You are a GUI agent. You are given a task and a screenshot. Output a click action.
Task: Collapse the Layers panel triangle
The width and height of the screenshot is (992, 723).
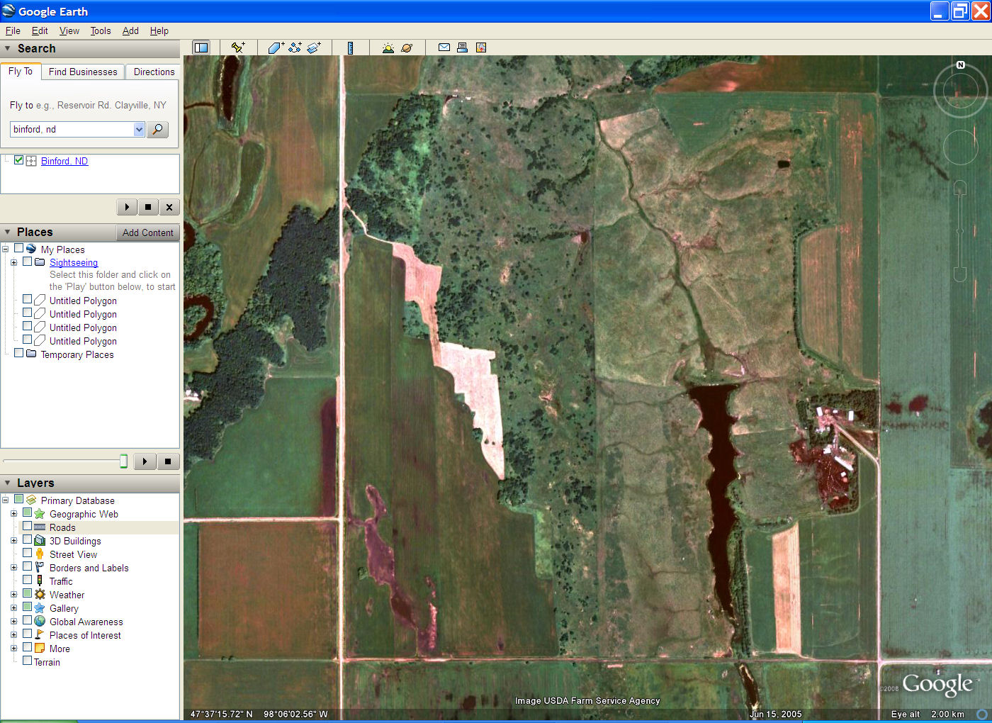point(8,483)
